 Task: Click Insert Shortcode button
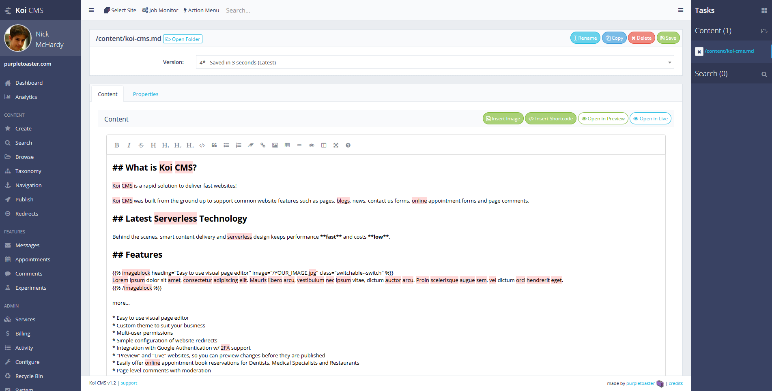[551, 118]
